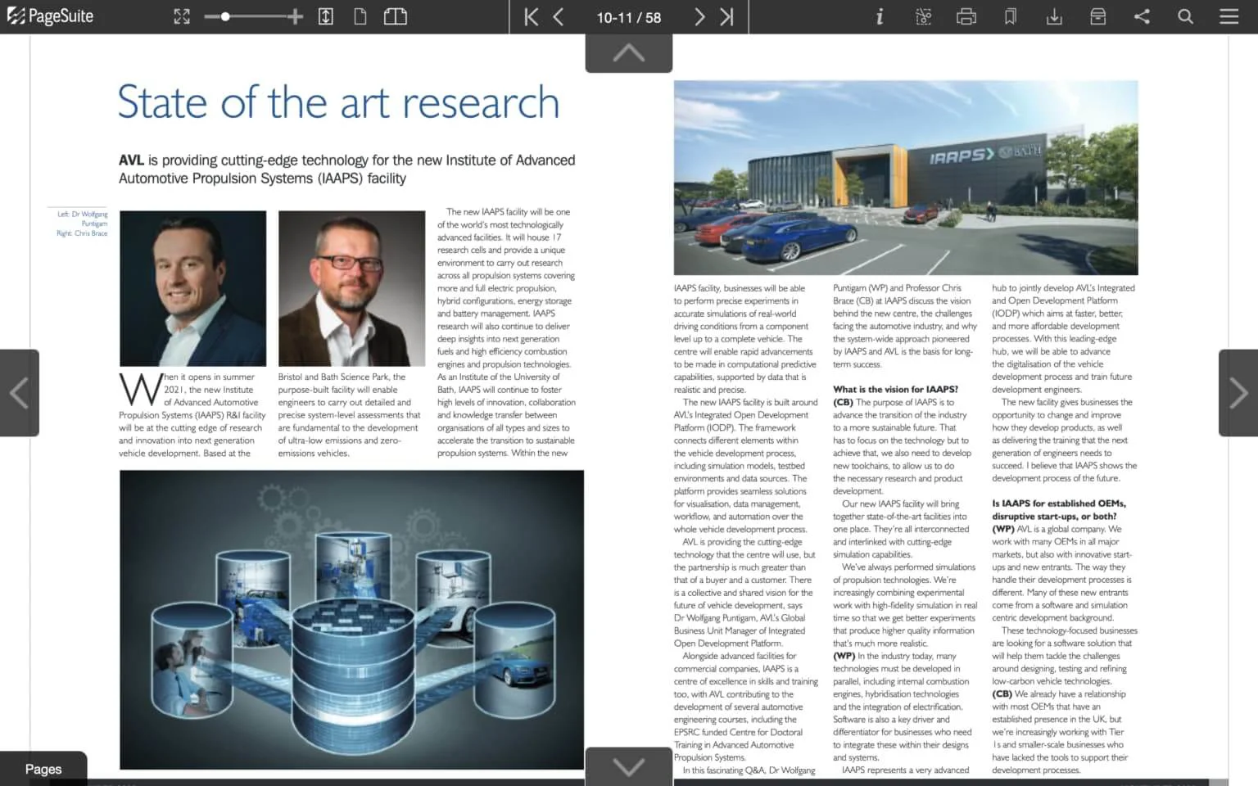Click the headline 'State of the art research'

339,102
